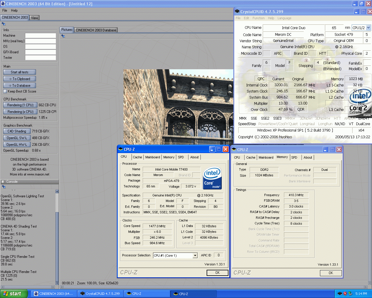
Task: Click the 'Zoom: 100.0%, Size: 620x620' status text
Action: (97, 283)
